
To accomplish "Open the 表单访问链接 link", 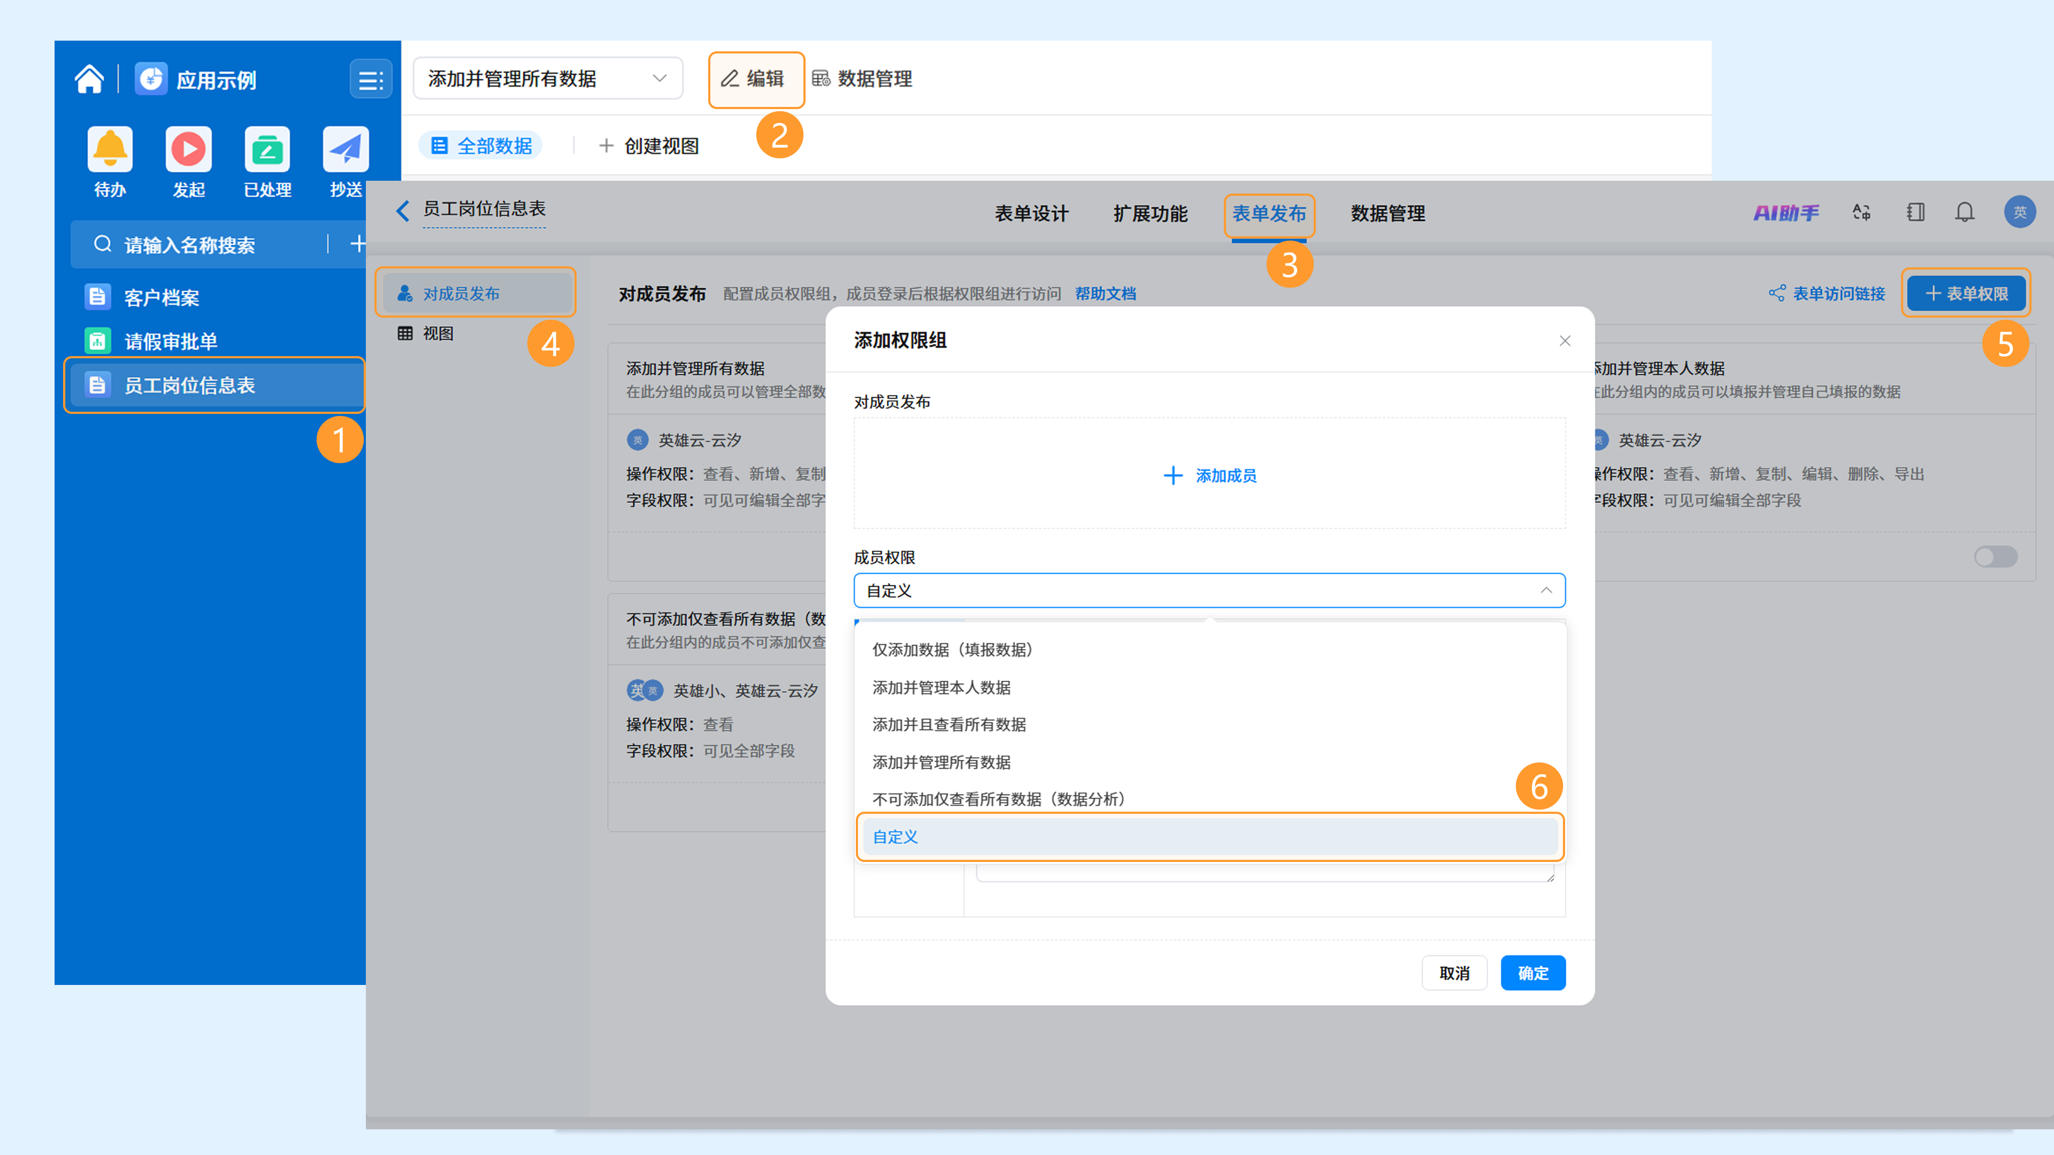I will click(1827, 294).
